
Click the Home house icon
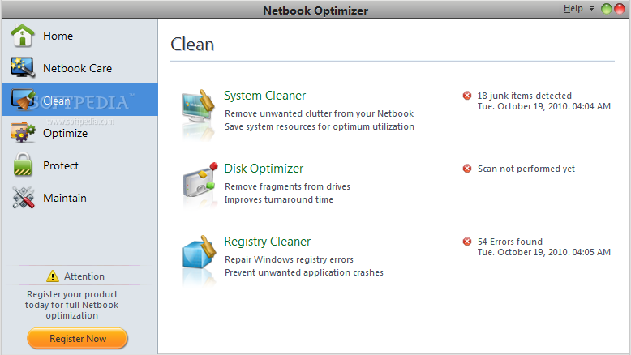coord(23,36)
